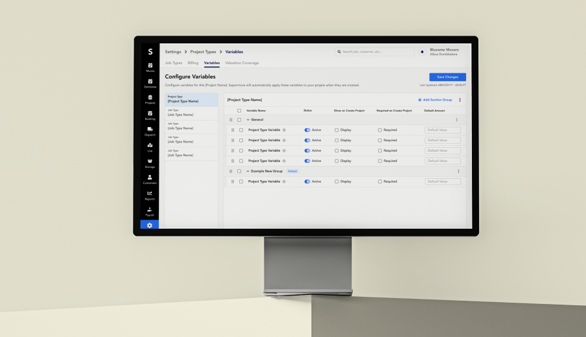This screenshot has height=337, width=586.
Task: Open Live map in the sidebar
Action: (x=150, y=147)
